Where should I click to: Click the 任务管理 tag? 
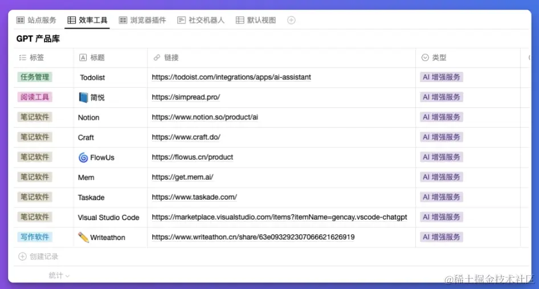point(35,77)
